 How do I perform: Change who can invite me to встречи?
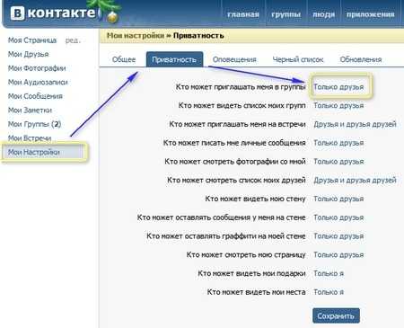355,124
